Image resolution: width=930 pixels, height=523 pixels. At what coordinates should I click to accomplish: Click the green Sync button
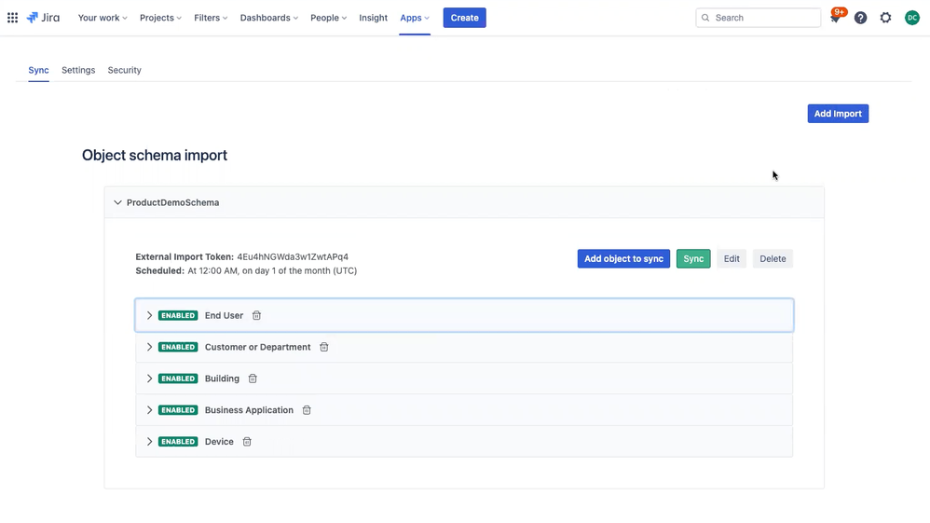[x=693, y=258]
